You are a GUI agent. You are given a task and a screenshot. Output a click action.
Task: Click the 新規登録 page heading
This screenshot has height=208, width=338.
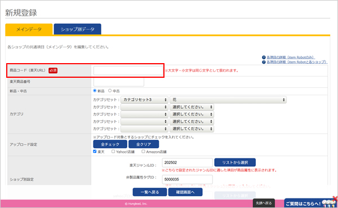click(x=21, y=13)
